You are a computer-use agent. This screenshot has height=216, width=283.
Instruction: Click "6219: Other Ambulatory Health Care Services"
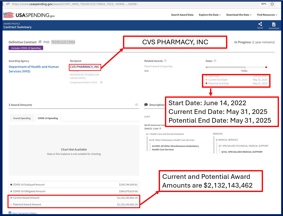click(x=172, y=140)
